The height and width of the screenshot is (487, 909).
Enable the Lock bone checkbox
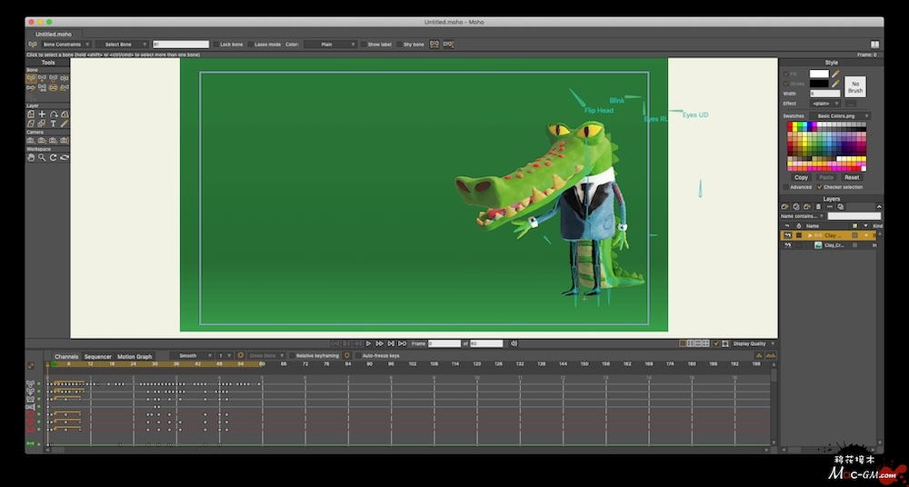(215, 44)
